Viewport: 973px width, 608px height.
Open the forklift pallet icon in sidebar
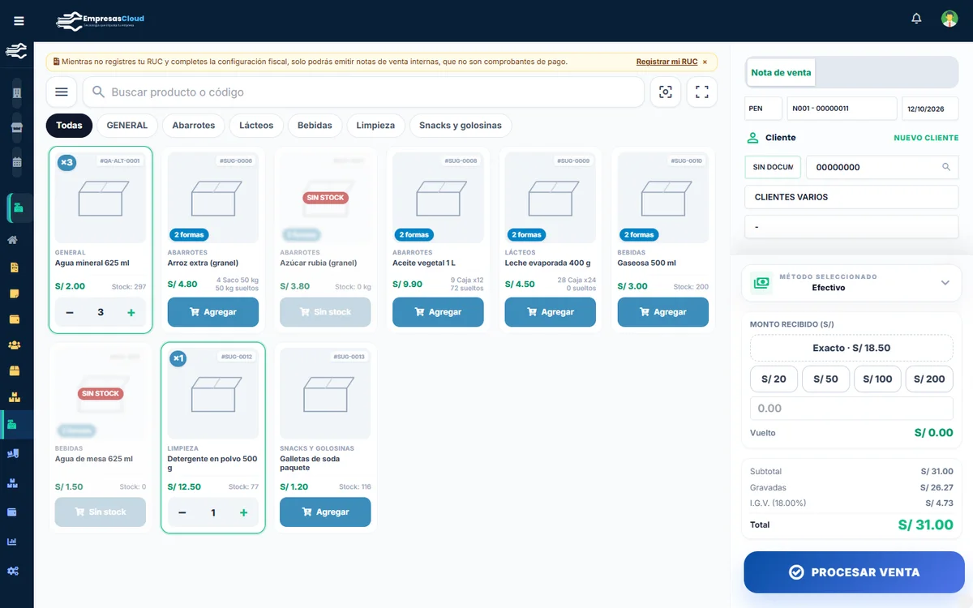[14, 454]
